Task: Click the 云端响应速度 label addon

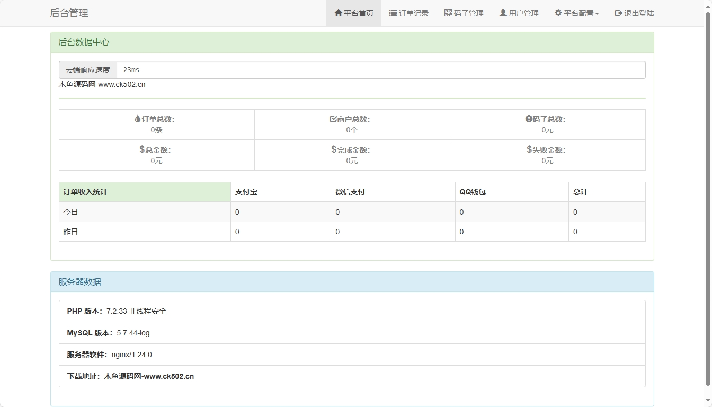Action: [x=88, y=70]
